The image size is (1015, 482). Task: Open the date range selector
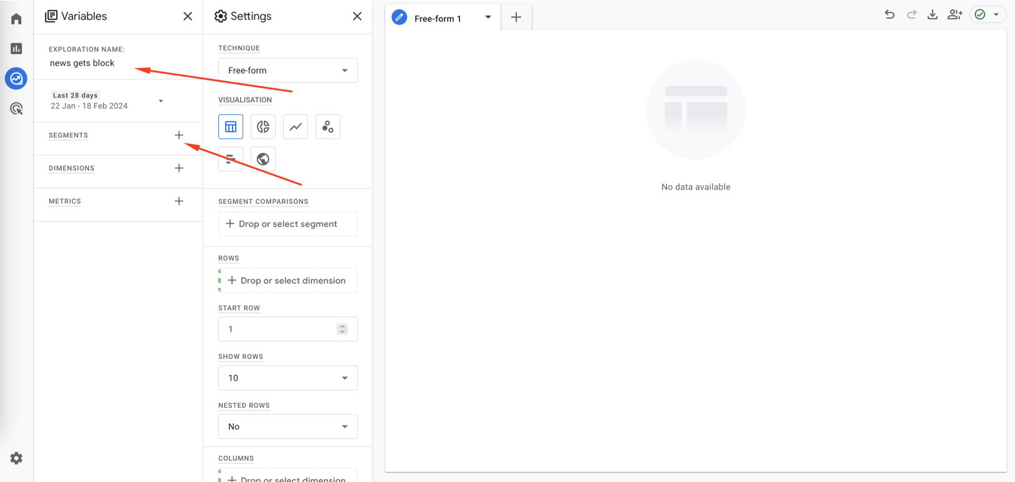107,101
